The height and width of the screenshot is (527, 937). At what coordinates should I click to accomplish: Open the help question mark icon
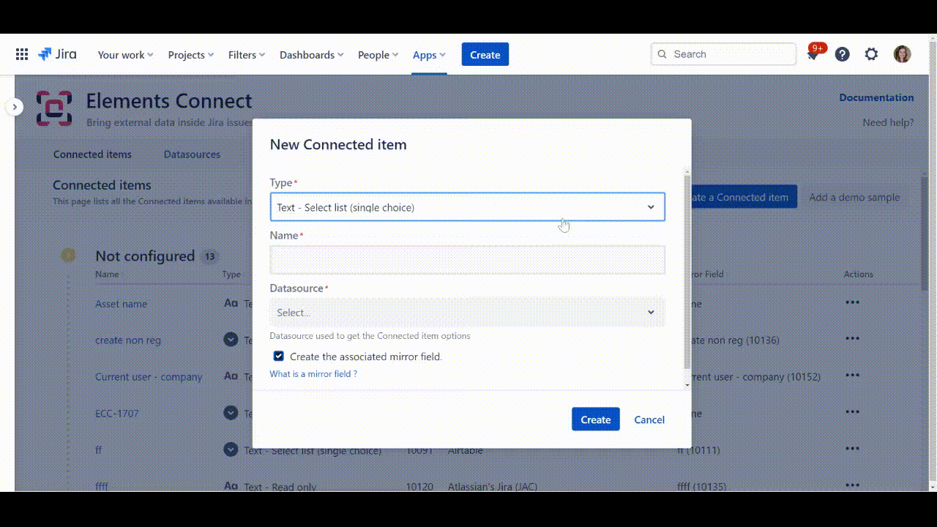[x=842, y=54]
